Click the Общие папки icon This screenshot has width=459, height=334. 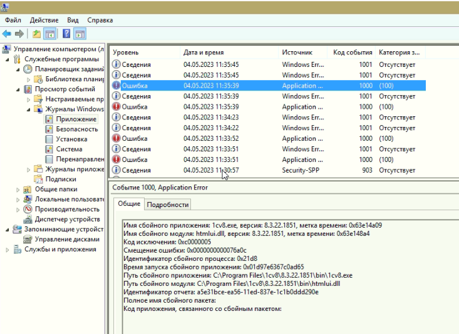pyautogui.click(x=27, y=190)
